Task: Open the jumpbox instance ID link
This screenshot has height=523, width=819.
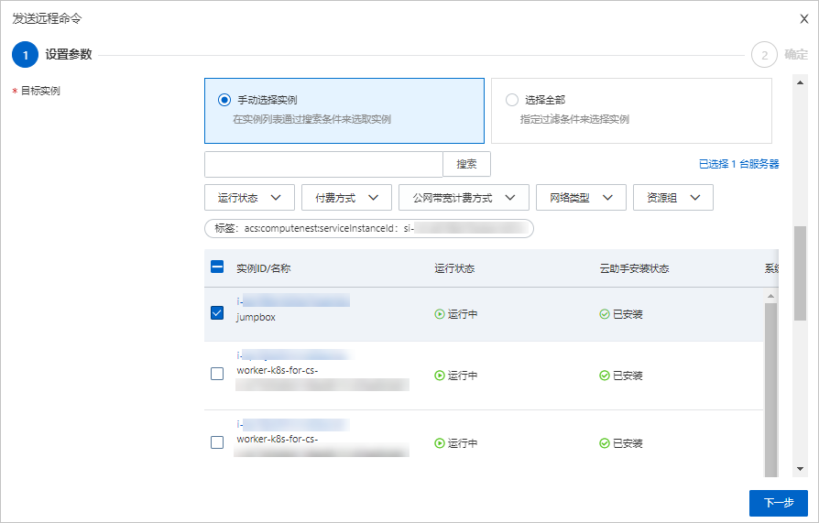Action: click(293, 300)
